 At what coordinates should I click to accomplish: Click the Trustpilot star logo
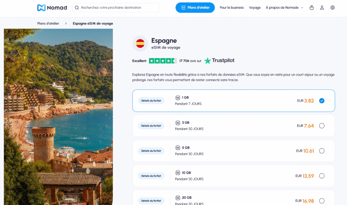pyautogui.click(x=208, y=61)
